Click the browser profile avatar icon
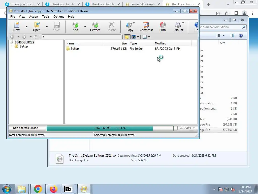Screen dimensions: 258x194 click(244, 13)
